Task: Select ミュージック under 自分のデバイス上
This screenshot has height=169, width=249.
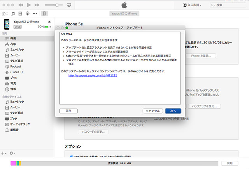Action: (27, 102)
